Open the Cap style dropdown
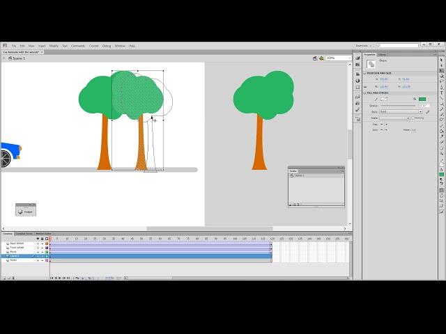Image resolution: width=446 pixels, height=334 pixels. 384,124
